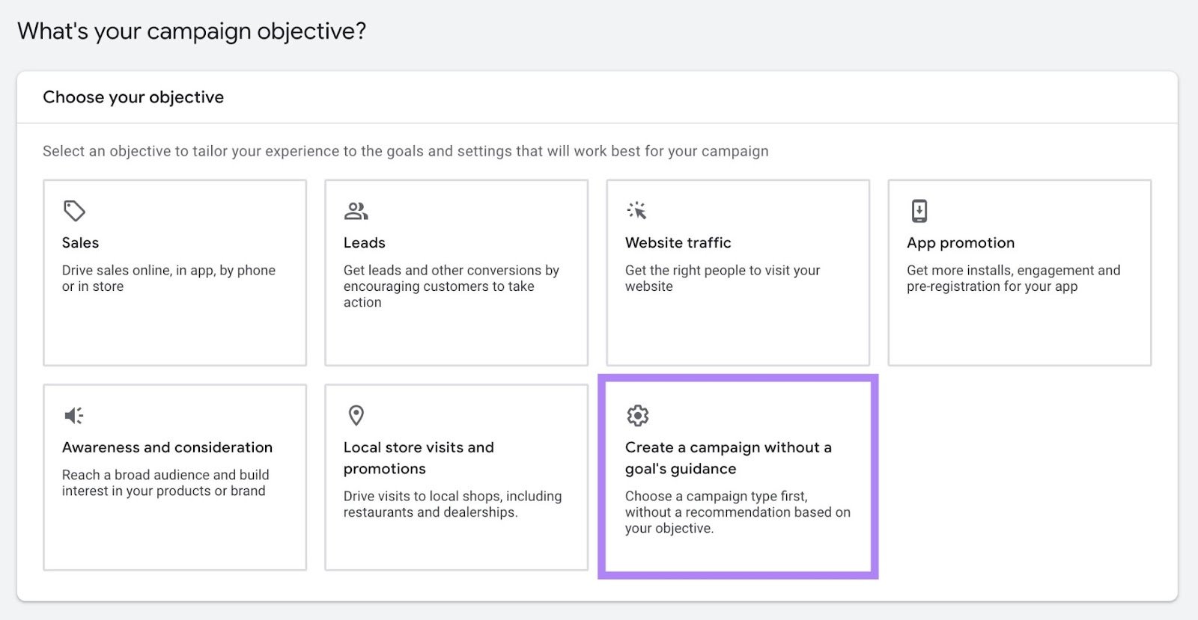The width and height of the screenshot is (1198, 620).
Task: Click the App promotion phone download icon
Action: [919, 211]
